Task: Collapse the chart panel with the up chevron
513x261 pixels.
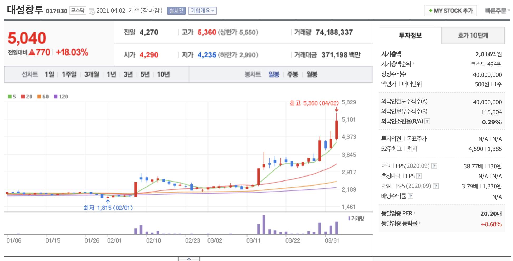Action: pyautogui.click(x=189, y=259)
